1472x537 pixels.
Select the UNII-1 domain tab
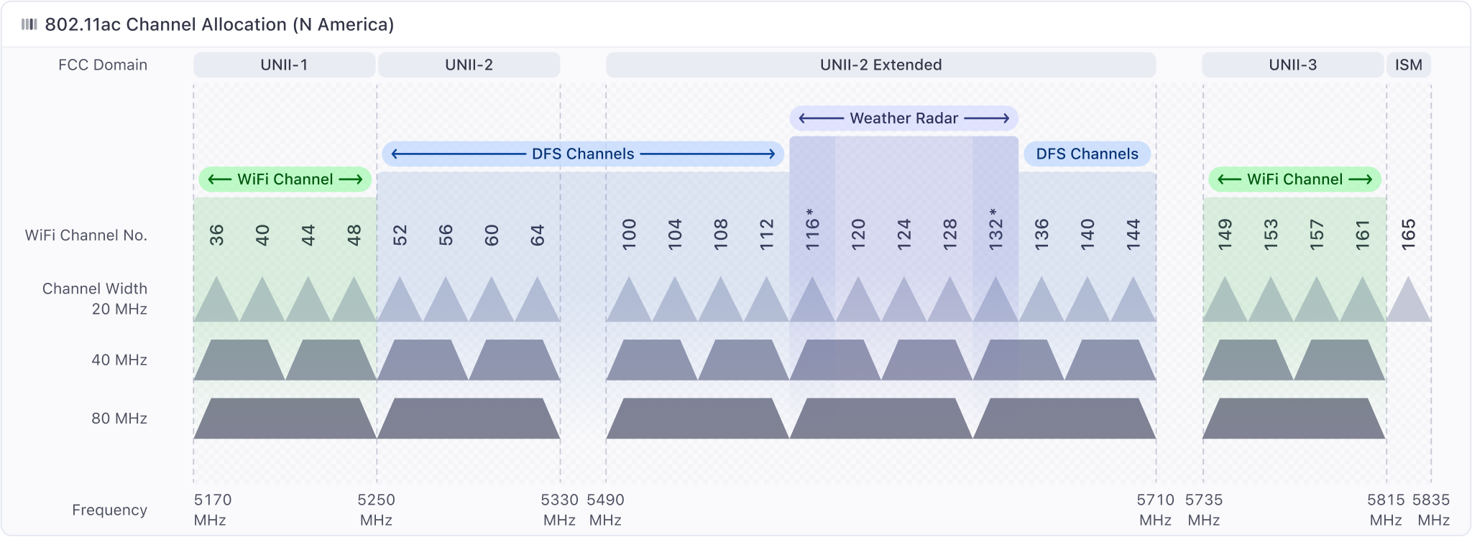click(x=284, y=65)
